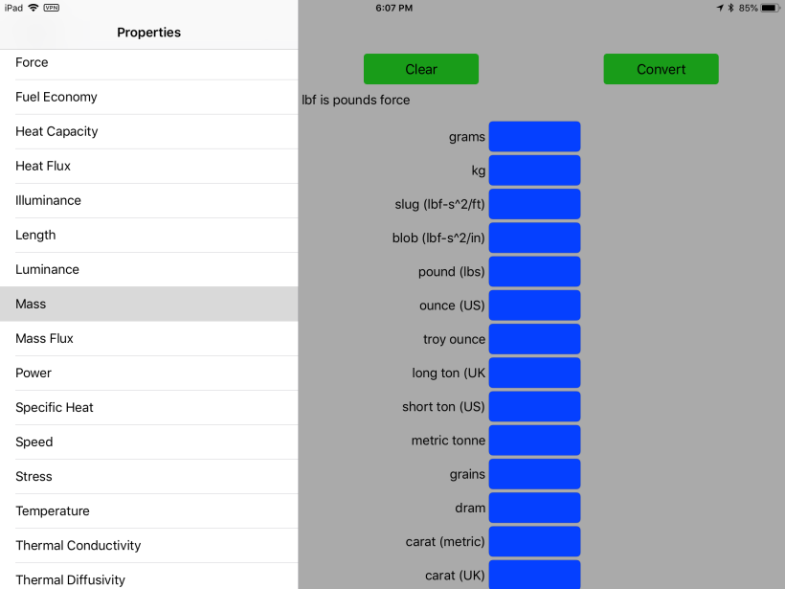Tap the Properties header title
This screenshot has width=785, height=589.
(x=148, y=33)
